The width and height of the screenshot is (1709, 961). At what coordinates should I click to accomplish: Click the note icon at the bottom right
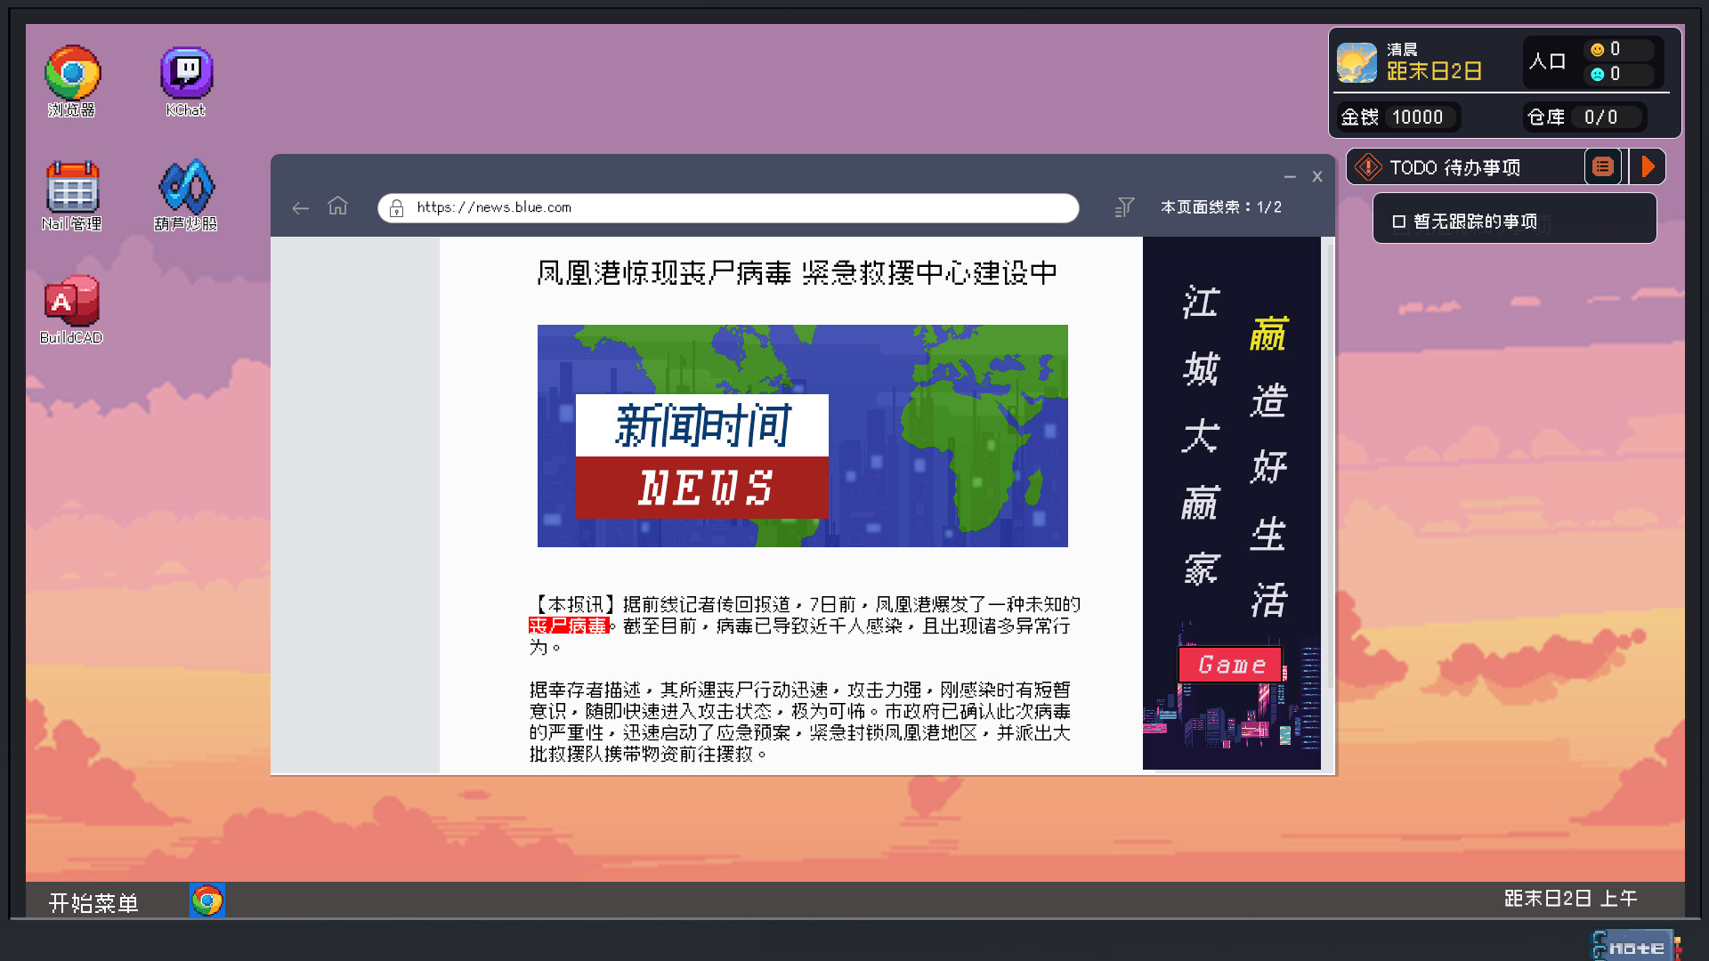click(1636, 945)
